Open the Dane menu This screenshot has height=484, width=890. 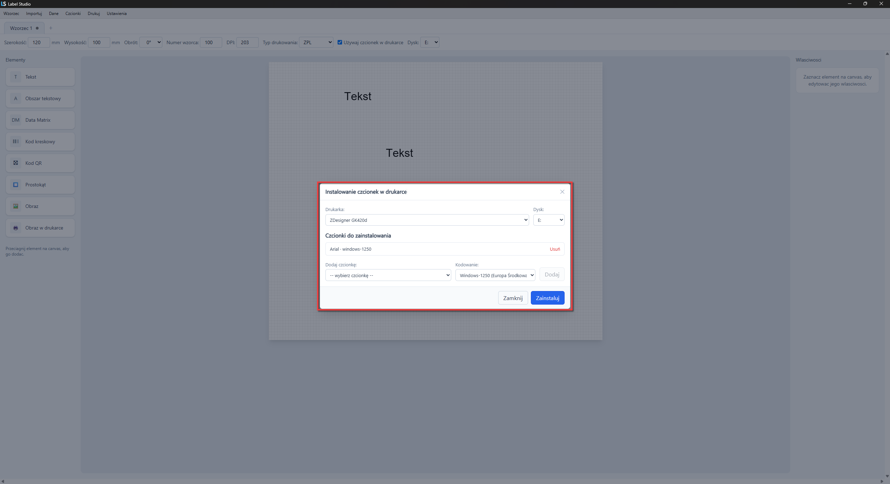[54, 14]
